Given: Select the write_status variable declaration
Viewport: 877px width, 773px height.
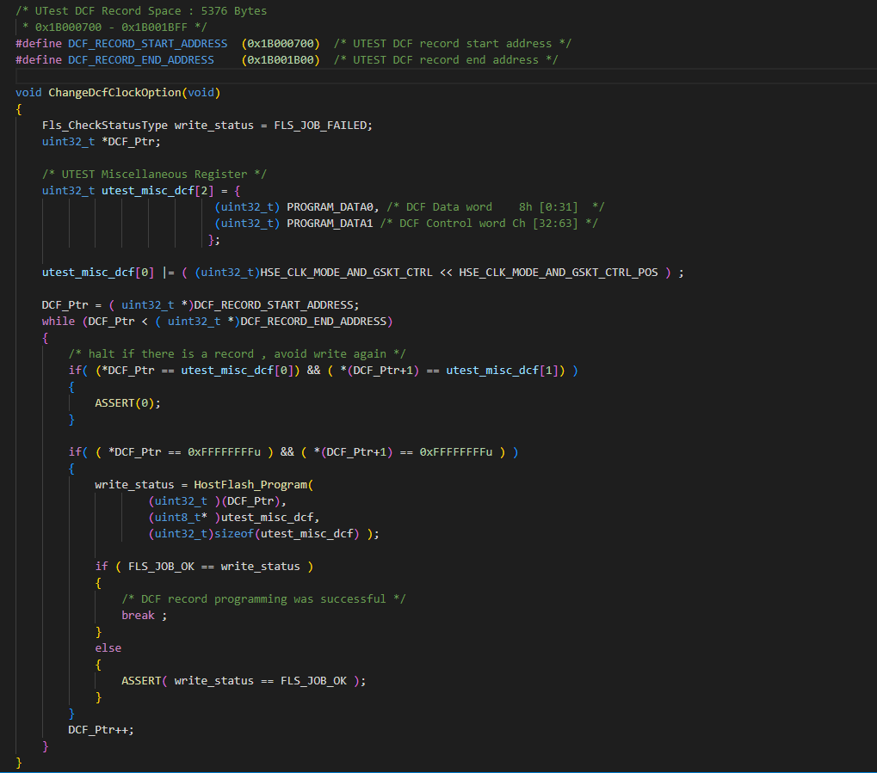Looking at the screenshot, I should [213, 125].
